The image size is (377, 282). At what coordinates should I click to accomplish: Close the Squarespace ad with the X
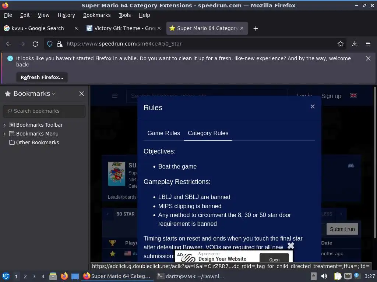pyautogui.click(x=291, y=246)
